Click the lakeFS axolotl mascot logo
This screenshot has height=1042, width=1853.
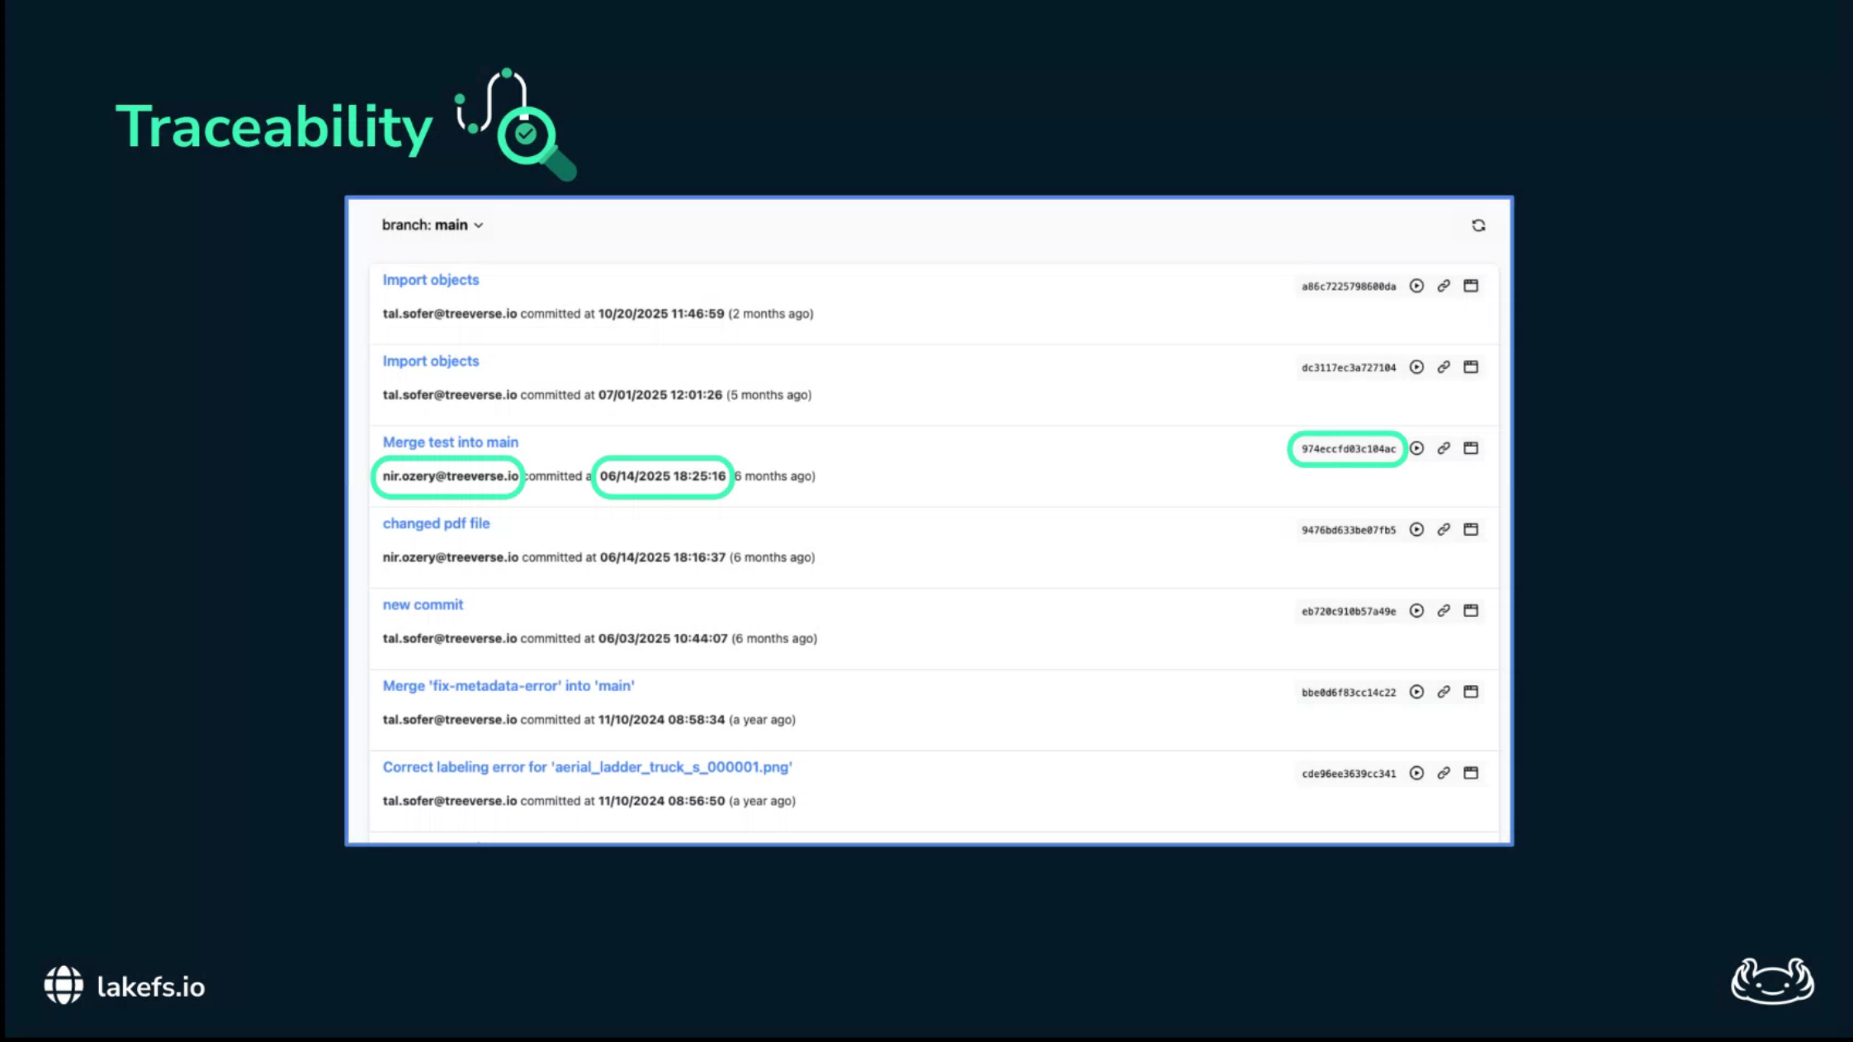(1771, 981)
